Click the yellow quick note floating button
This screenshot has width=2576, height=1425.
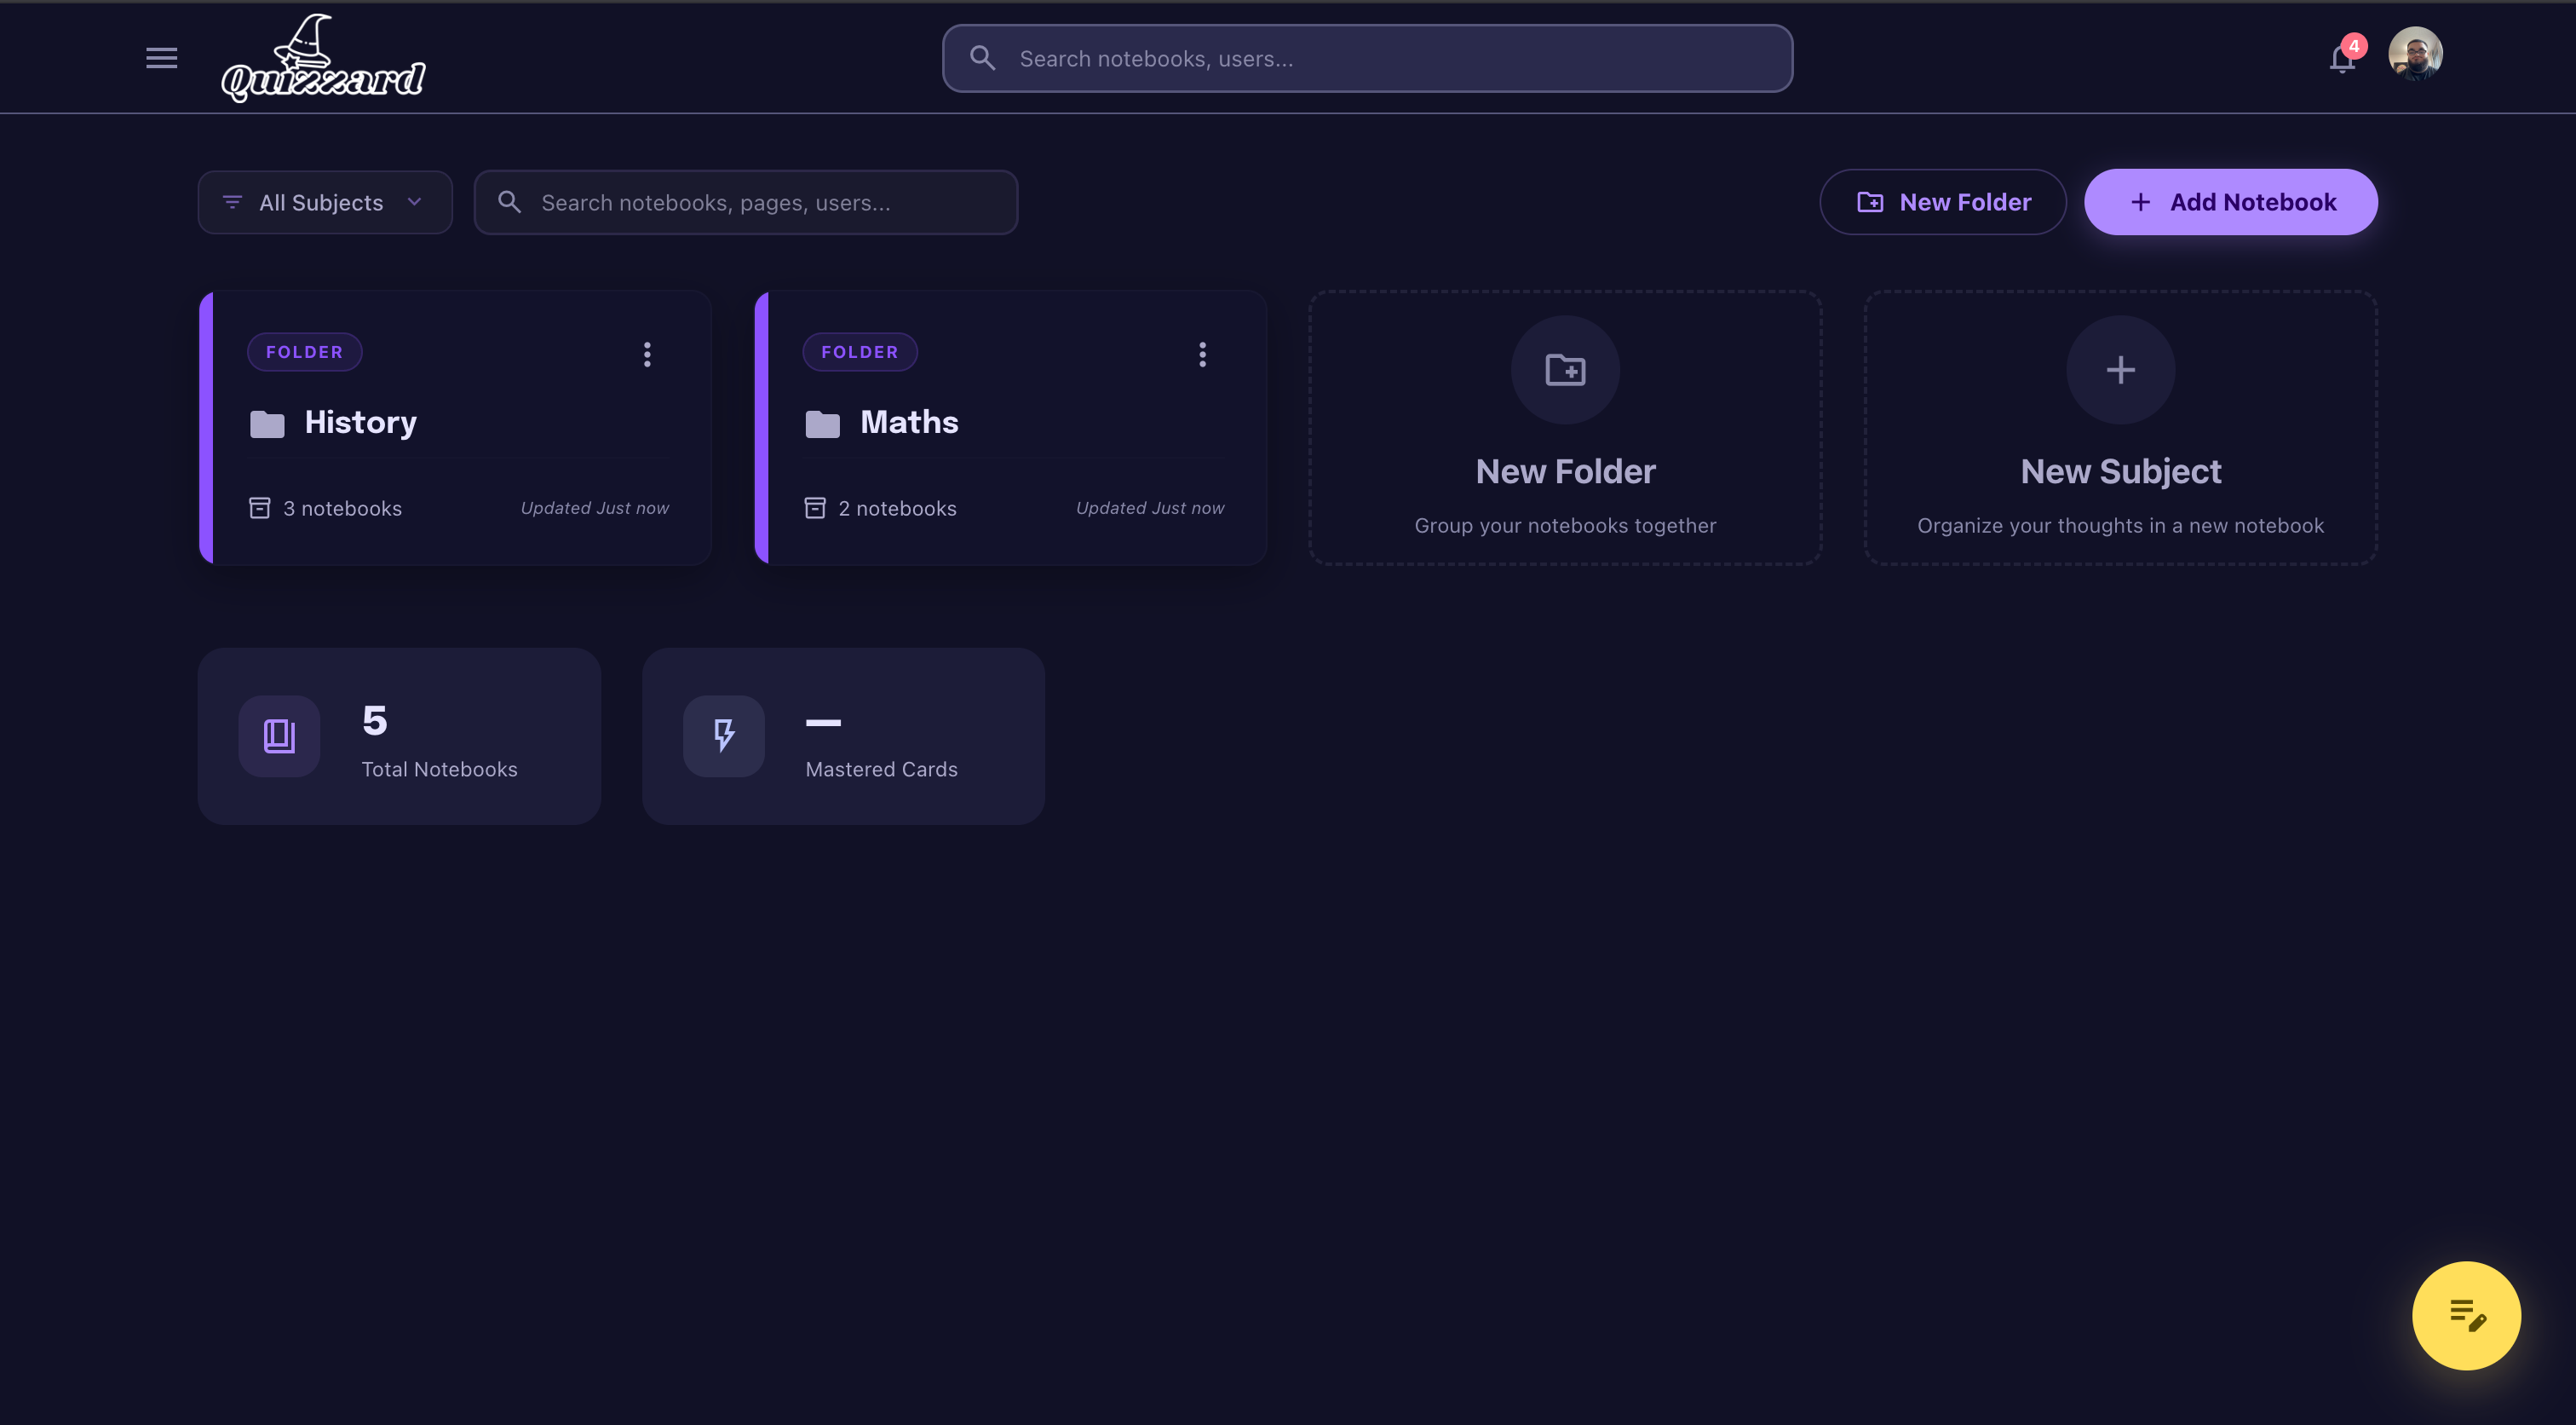pyautogui.click(x=2465, y=1315)
